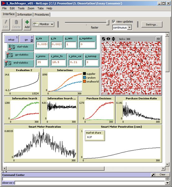The height and width of the screenshot is (187, 172).
Task: Open the Zoom menu
Action: pos(31,8)
